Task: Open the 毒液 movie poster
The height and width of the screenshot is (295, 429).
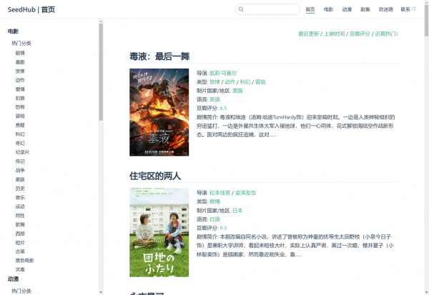Action: (x=159, y=112)
